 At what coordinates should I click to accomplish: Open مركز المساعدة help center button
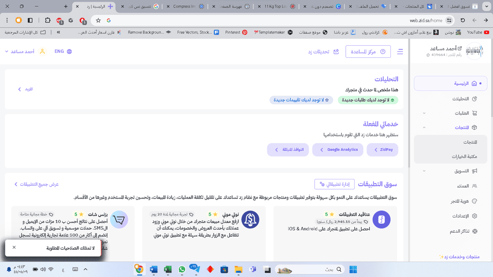(x=368, y=51)
